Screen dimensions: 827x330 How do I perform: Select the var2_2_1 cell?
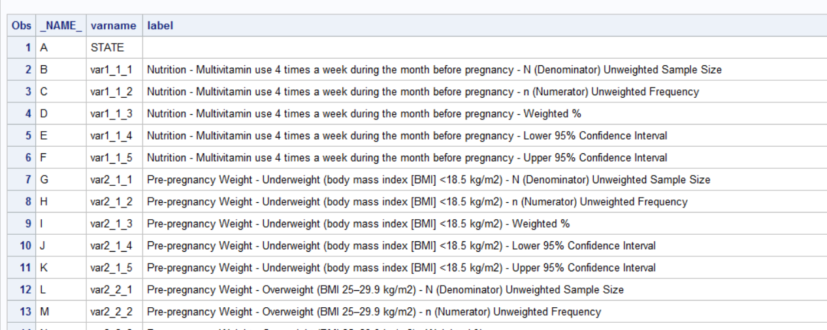111,290
